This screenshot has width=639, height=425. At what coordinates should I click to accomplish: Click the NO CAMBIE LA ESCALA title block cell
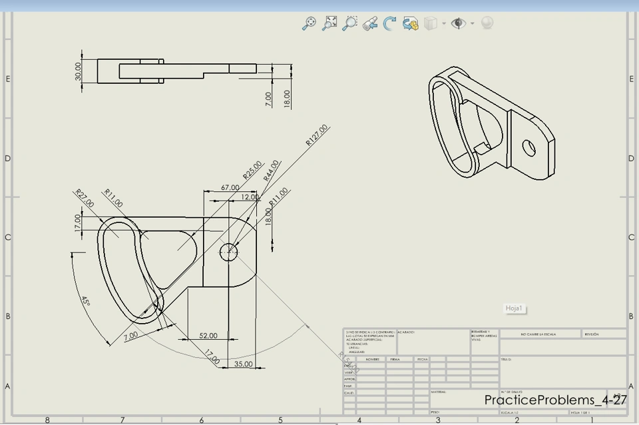pos(540,334)
